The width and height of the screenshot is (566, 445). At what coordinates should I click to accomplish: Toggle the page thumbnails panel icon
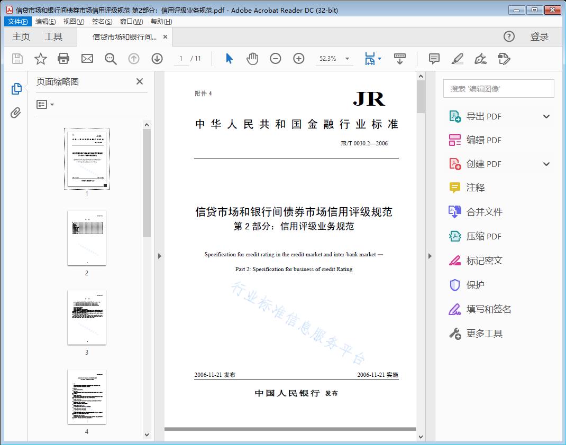click(x=16, y=89)
